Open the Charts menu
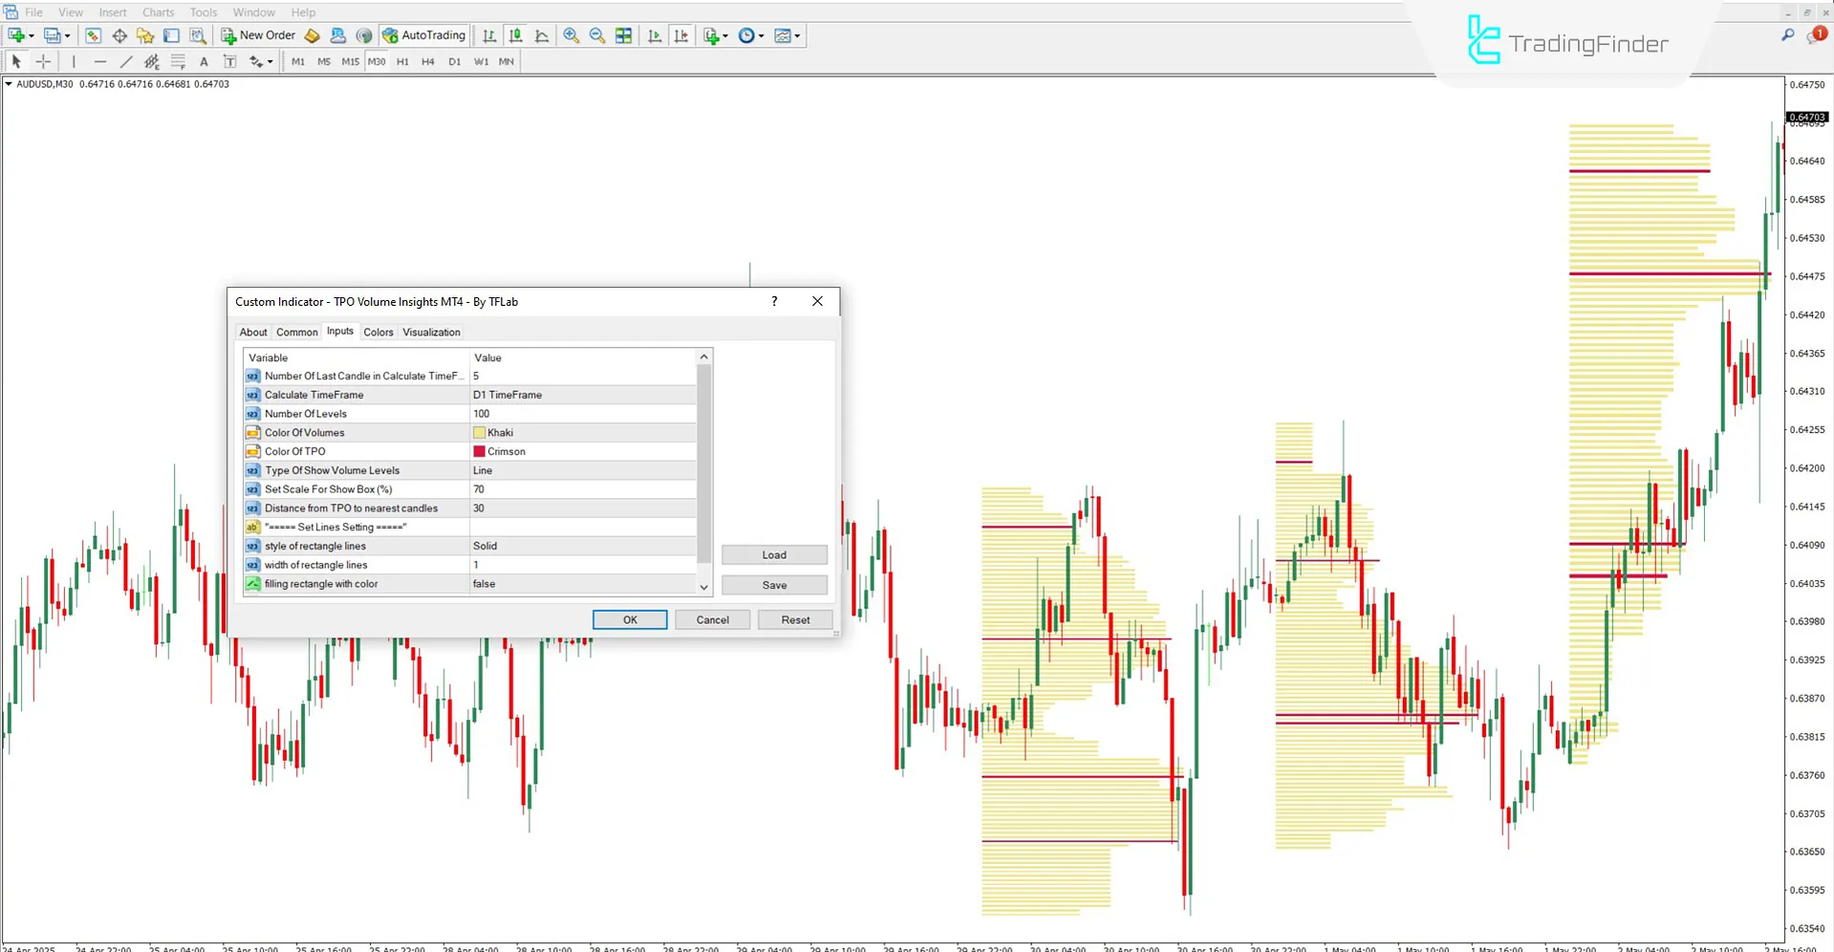The height and width of the screenshot is (952, 1834). pyautogui.click(x=158, y=12)
